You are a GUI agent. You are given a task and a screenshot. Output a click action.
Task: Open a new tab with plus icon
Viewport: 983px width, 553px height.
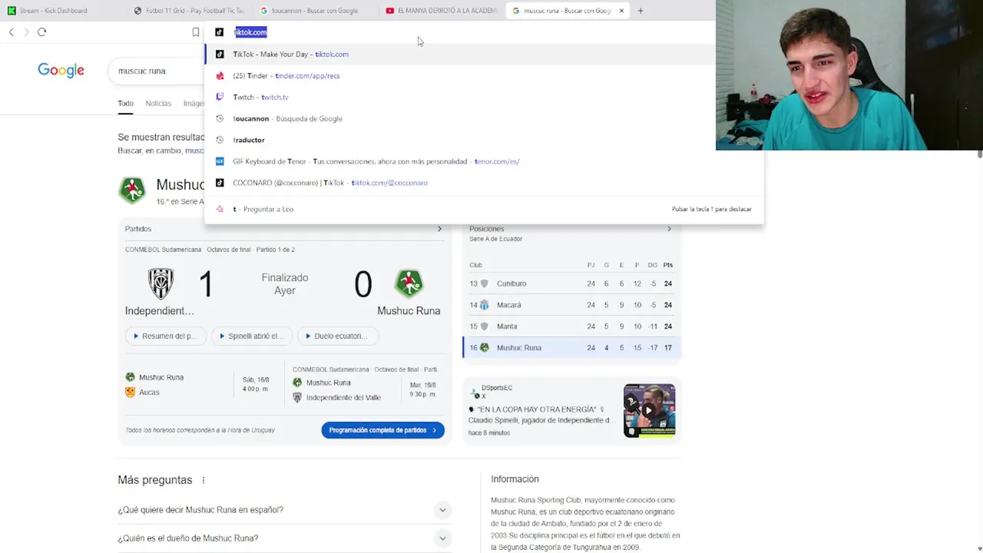pos(640,11)
